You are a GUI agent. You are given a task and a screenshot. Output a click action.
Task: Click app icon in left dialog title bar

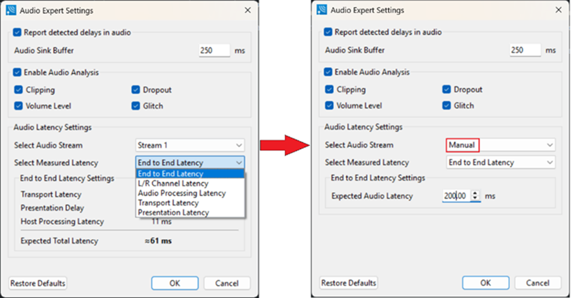pyautogui.click(x=11, y=10)
